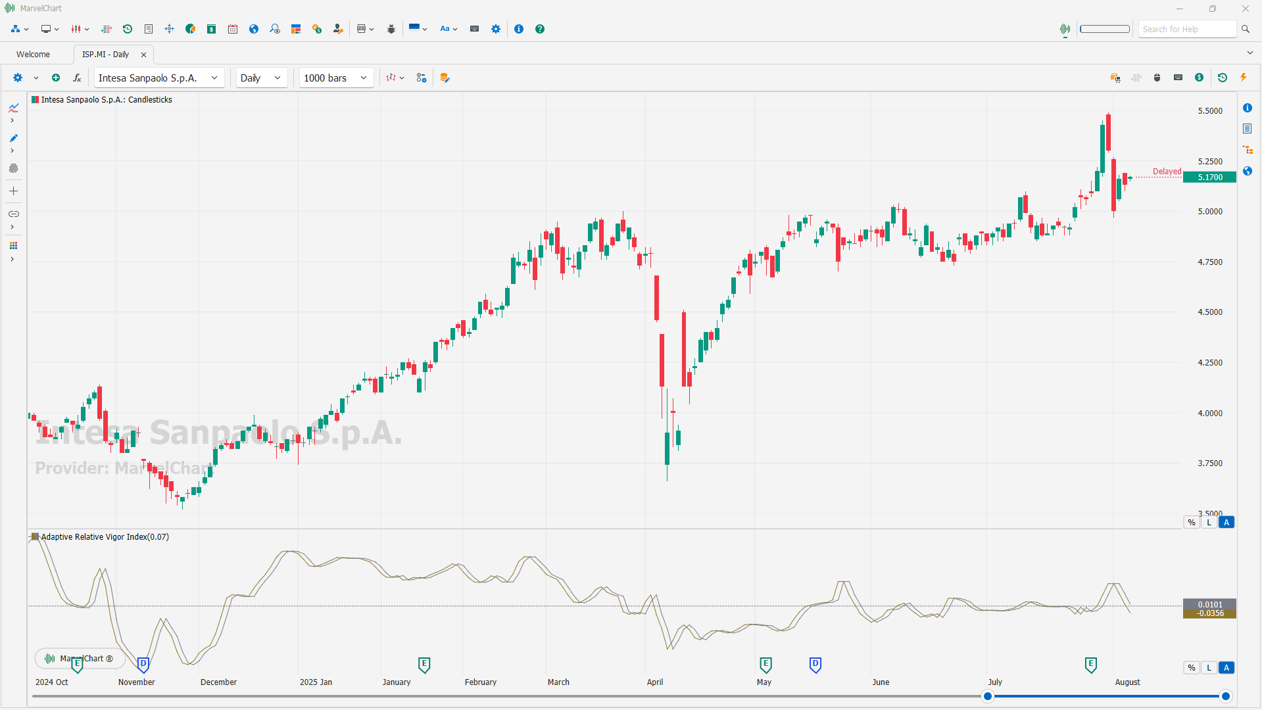Click the chart refresh history icon

point(1223,78)
